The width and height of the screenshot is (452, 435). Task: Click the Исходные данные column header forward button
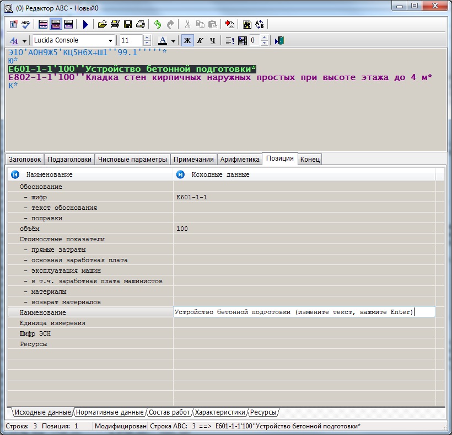coord(180,174)
